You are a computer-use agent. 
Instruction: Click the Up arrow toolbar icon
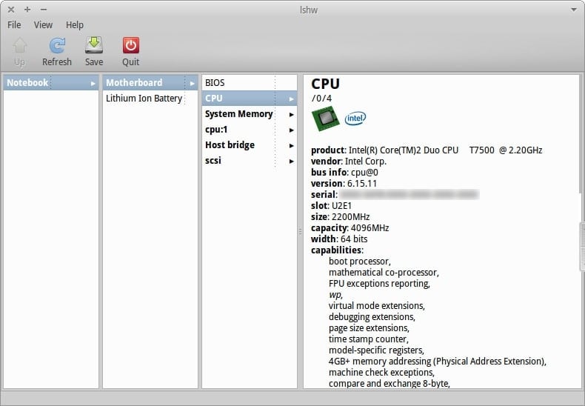tap(20, 45)
